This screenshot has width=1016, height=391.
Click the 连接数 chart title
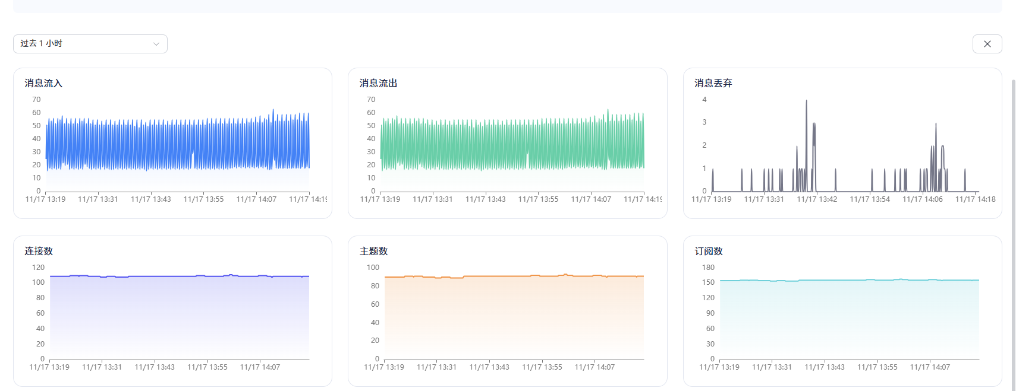(x=39, y=252)
